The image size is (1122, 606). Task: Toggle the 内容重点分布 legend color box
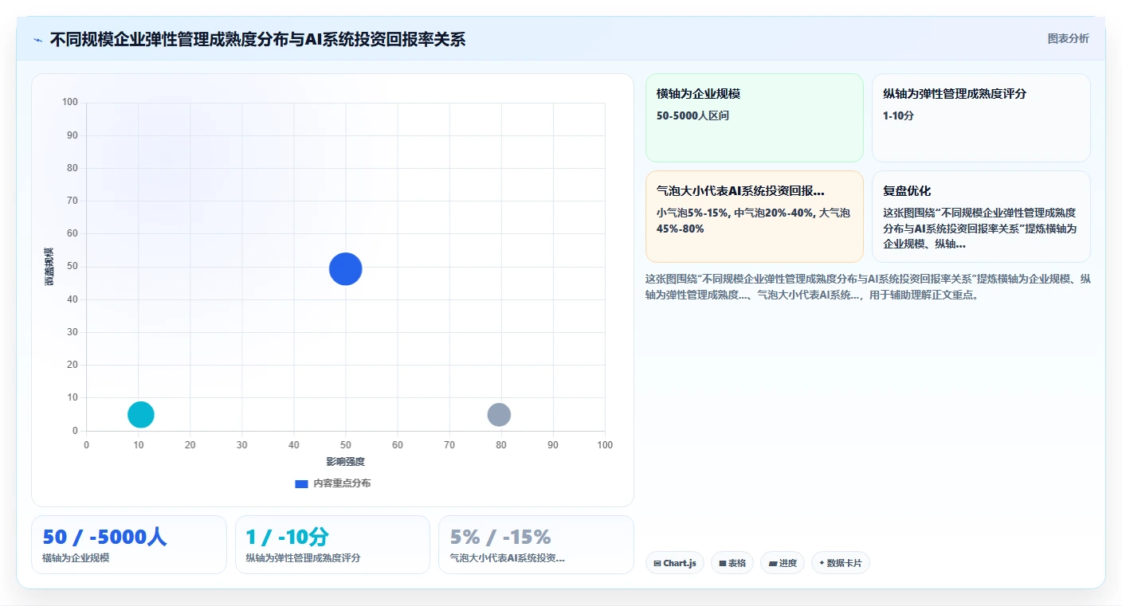coord(301,483)
